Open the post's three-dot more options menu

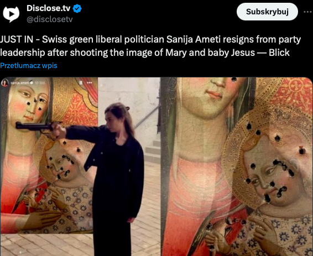(307, 12)
